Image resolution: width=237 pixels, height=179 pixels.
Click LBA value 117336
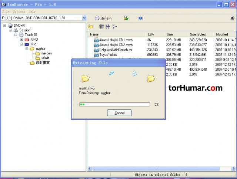click(x=152, y=45)
